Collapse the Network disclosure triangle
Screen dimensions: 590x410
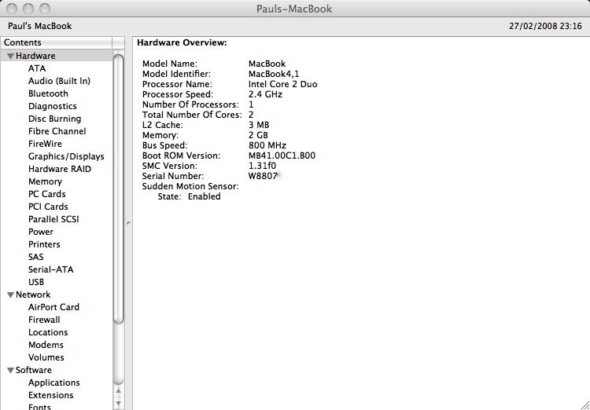point(10,295)
